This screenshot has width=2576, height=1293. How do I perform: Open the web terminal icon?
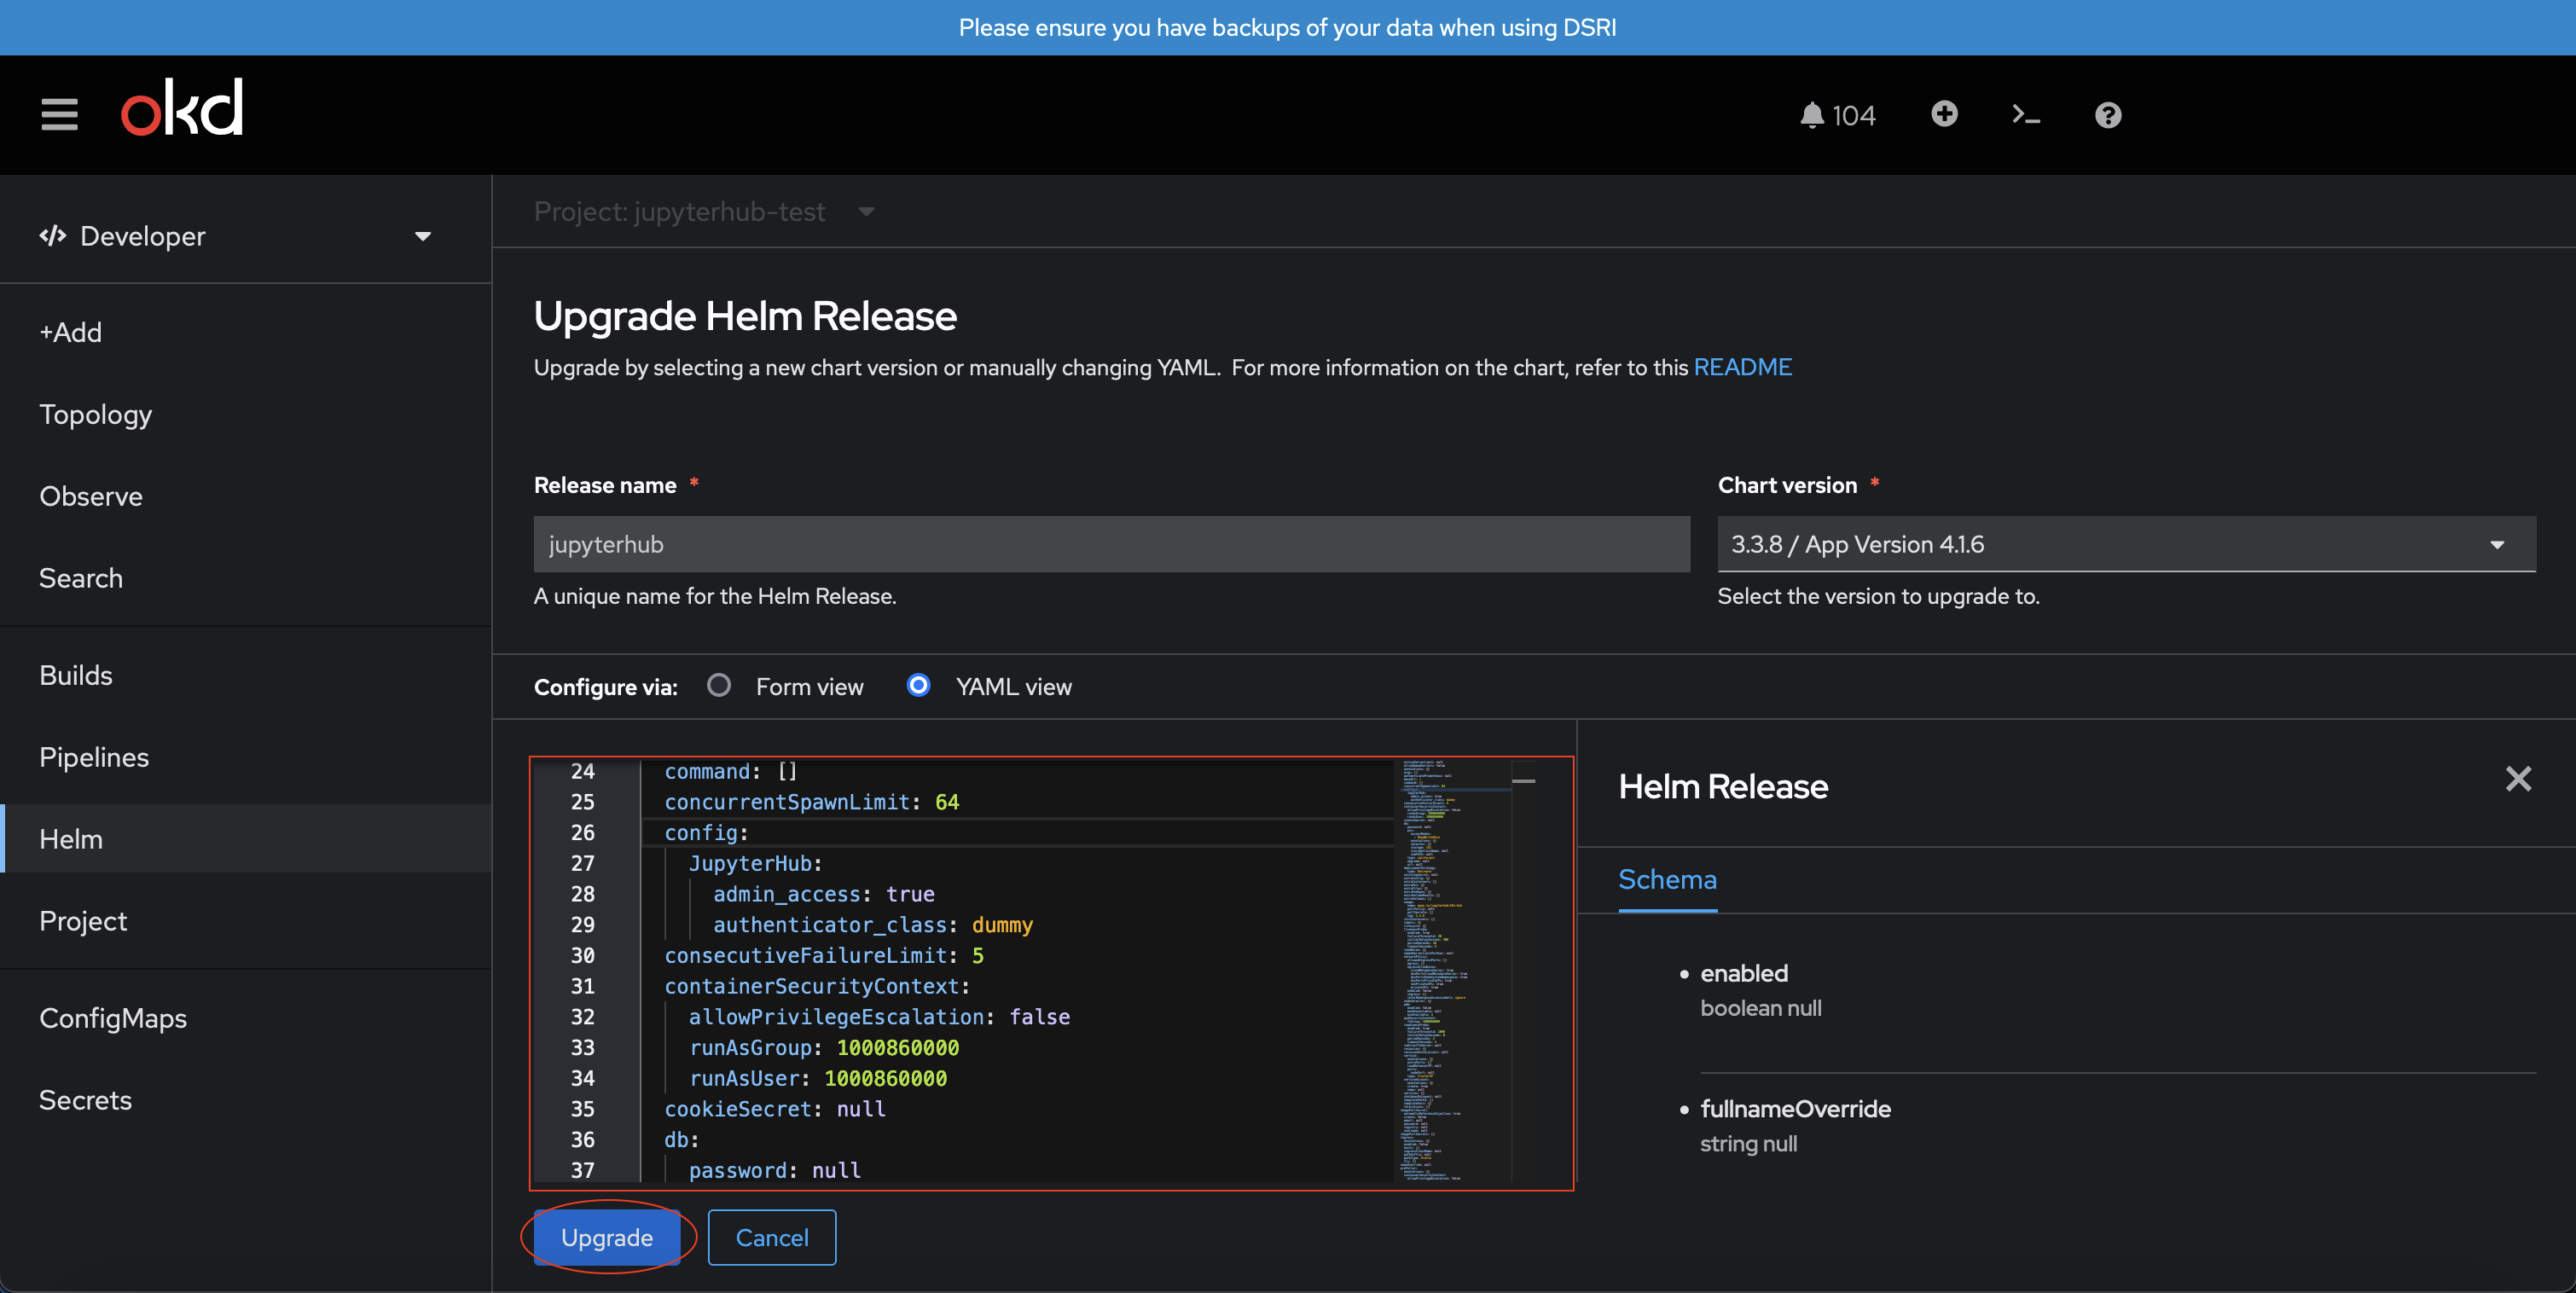click(2025, 115)
